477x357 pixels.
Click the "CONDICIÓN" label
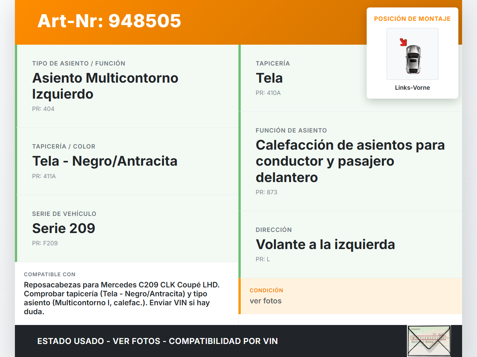(x=266, y=290)
